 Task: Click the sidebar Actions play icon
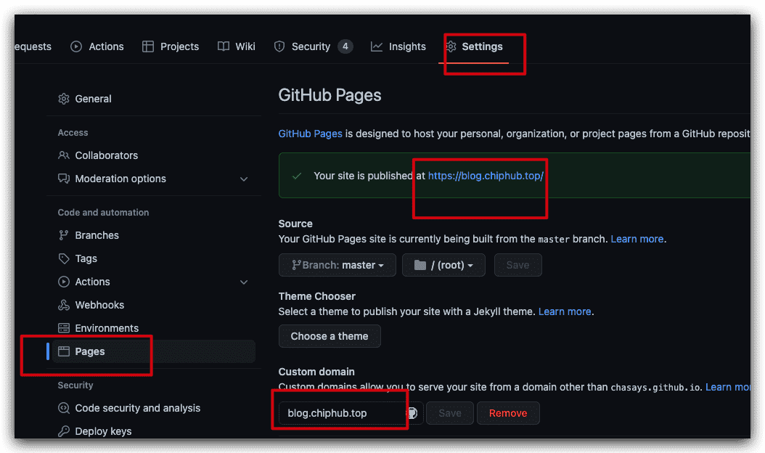point(64,282)
